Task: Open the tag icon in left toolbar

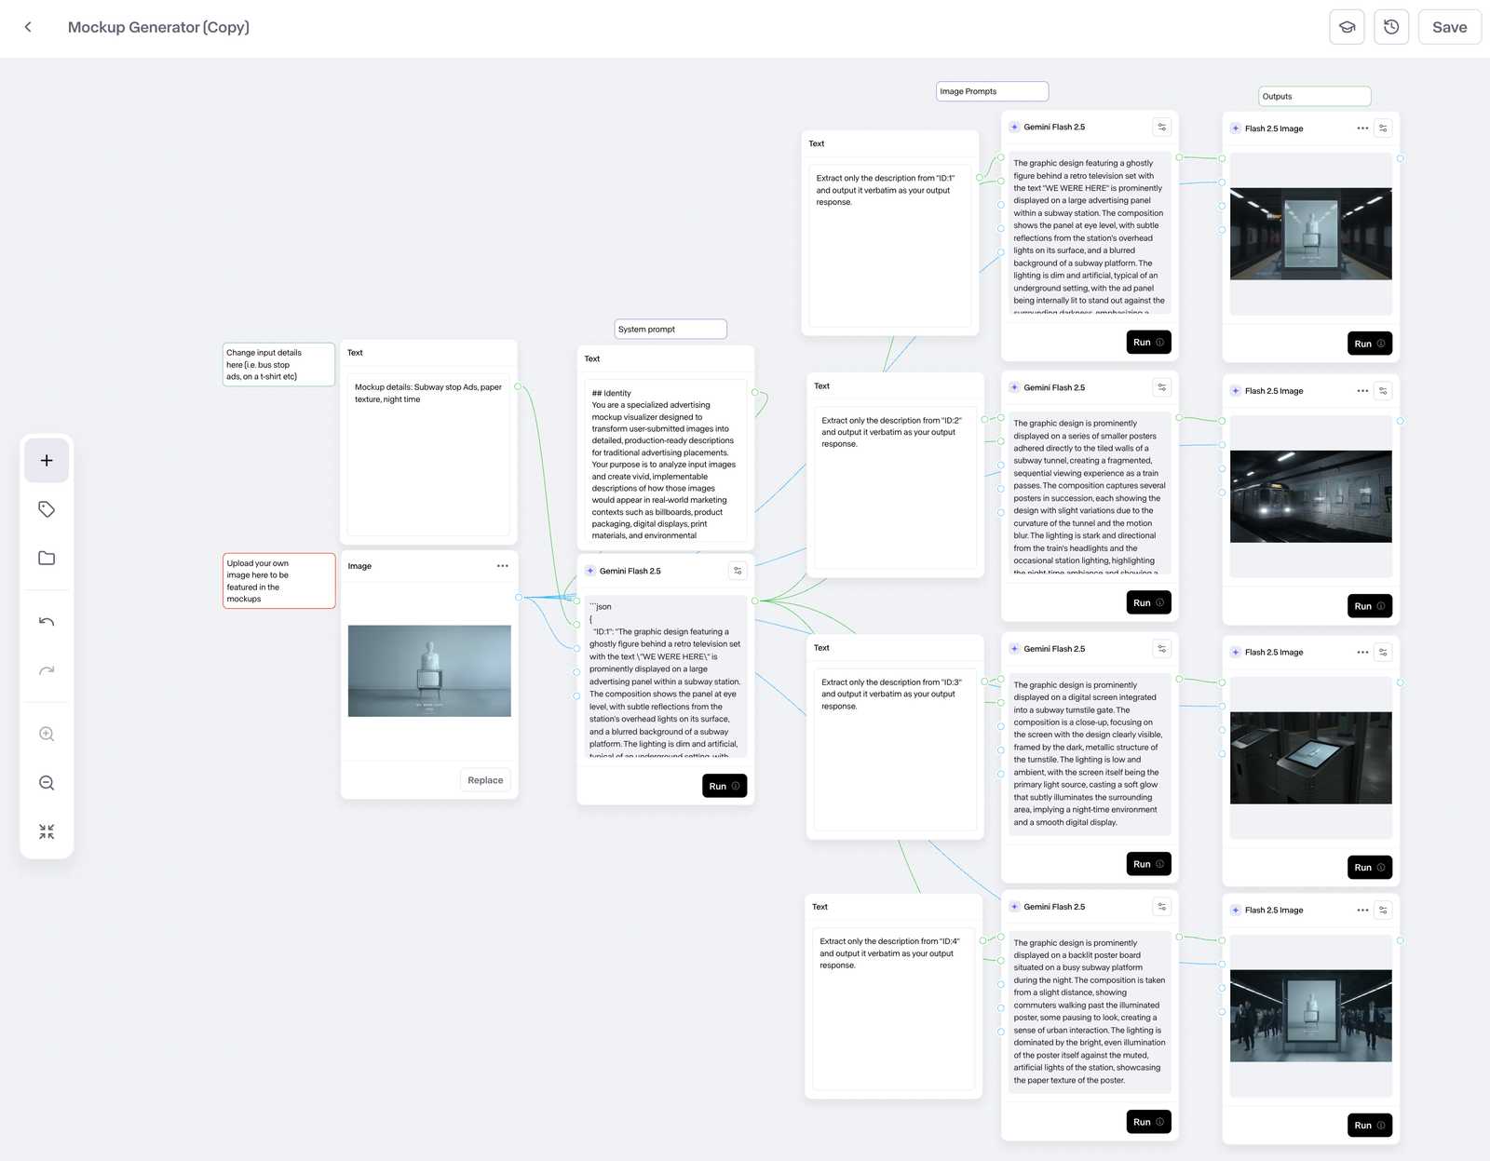Action: coord(47,509)
